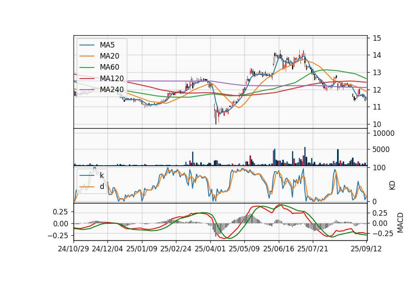Click the 25/09/12 date axis label
408x293 pixels.
click(x=366, y=249)
